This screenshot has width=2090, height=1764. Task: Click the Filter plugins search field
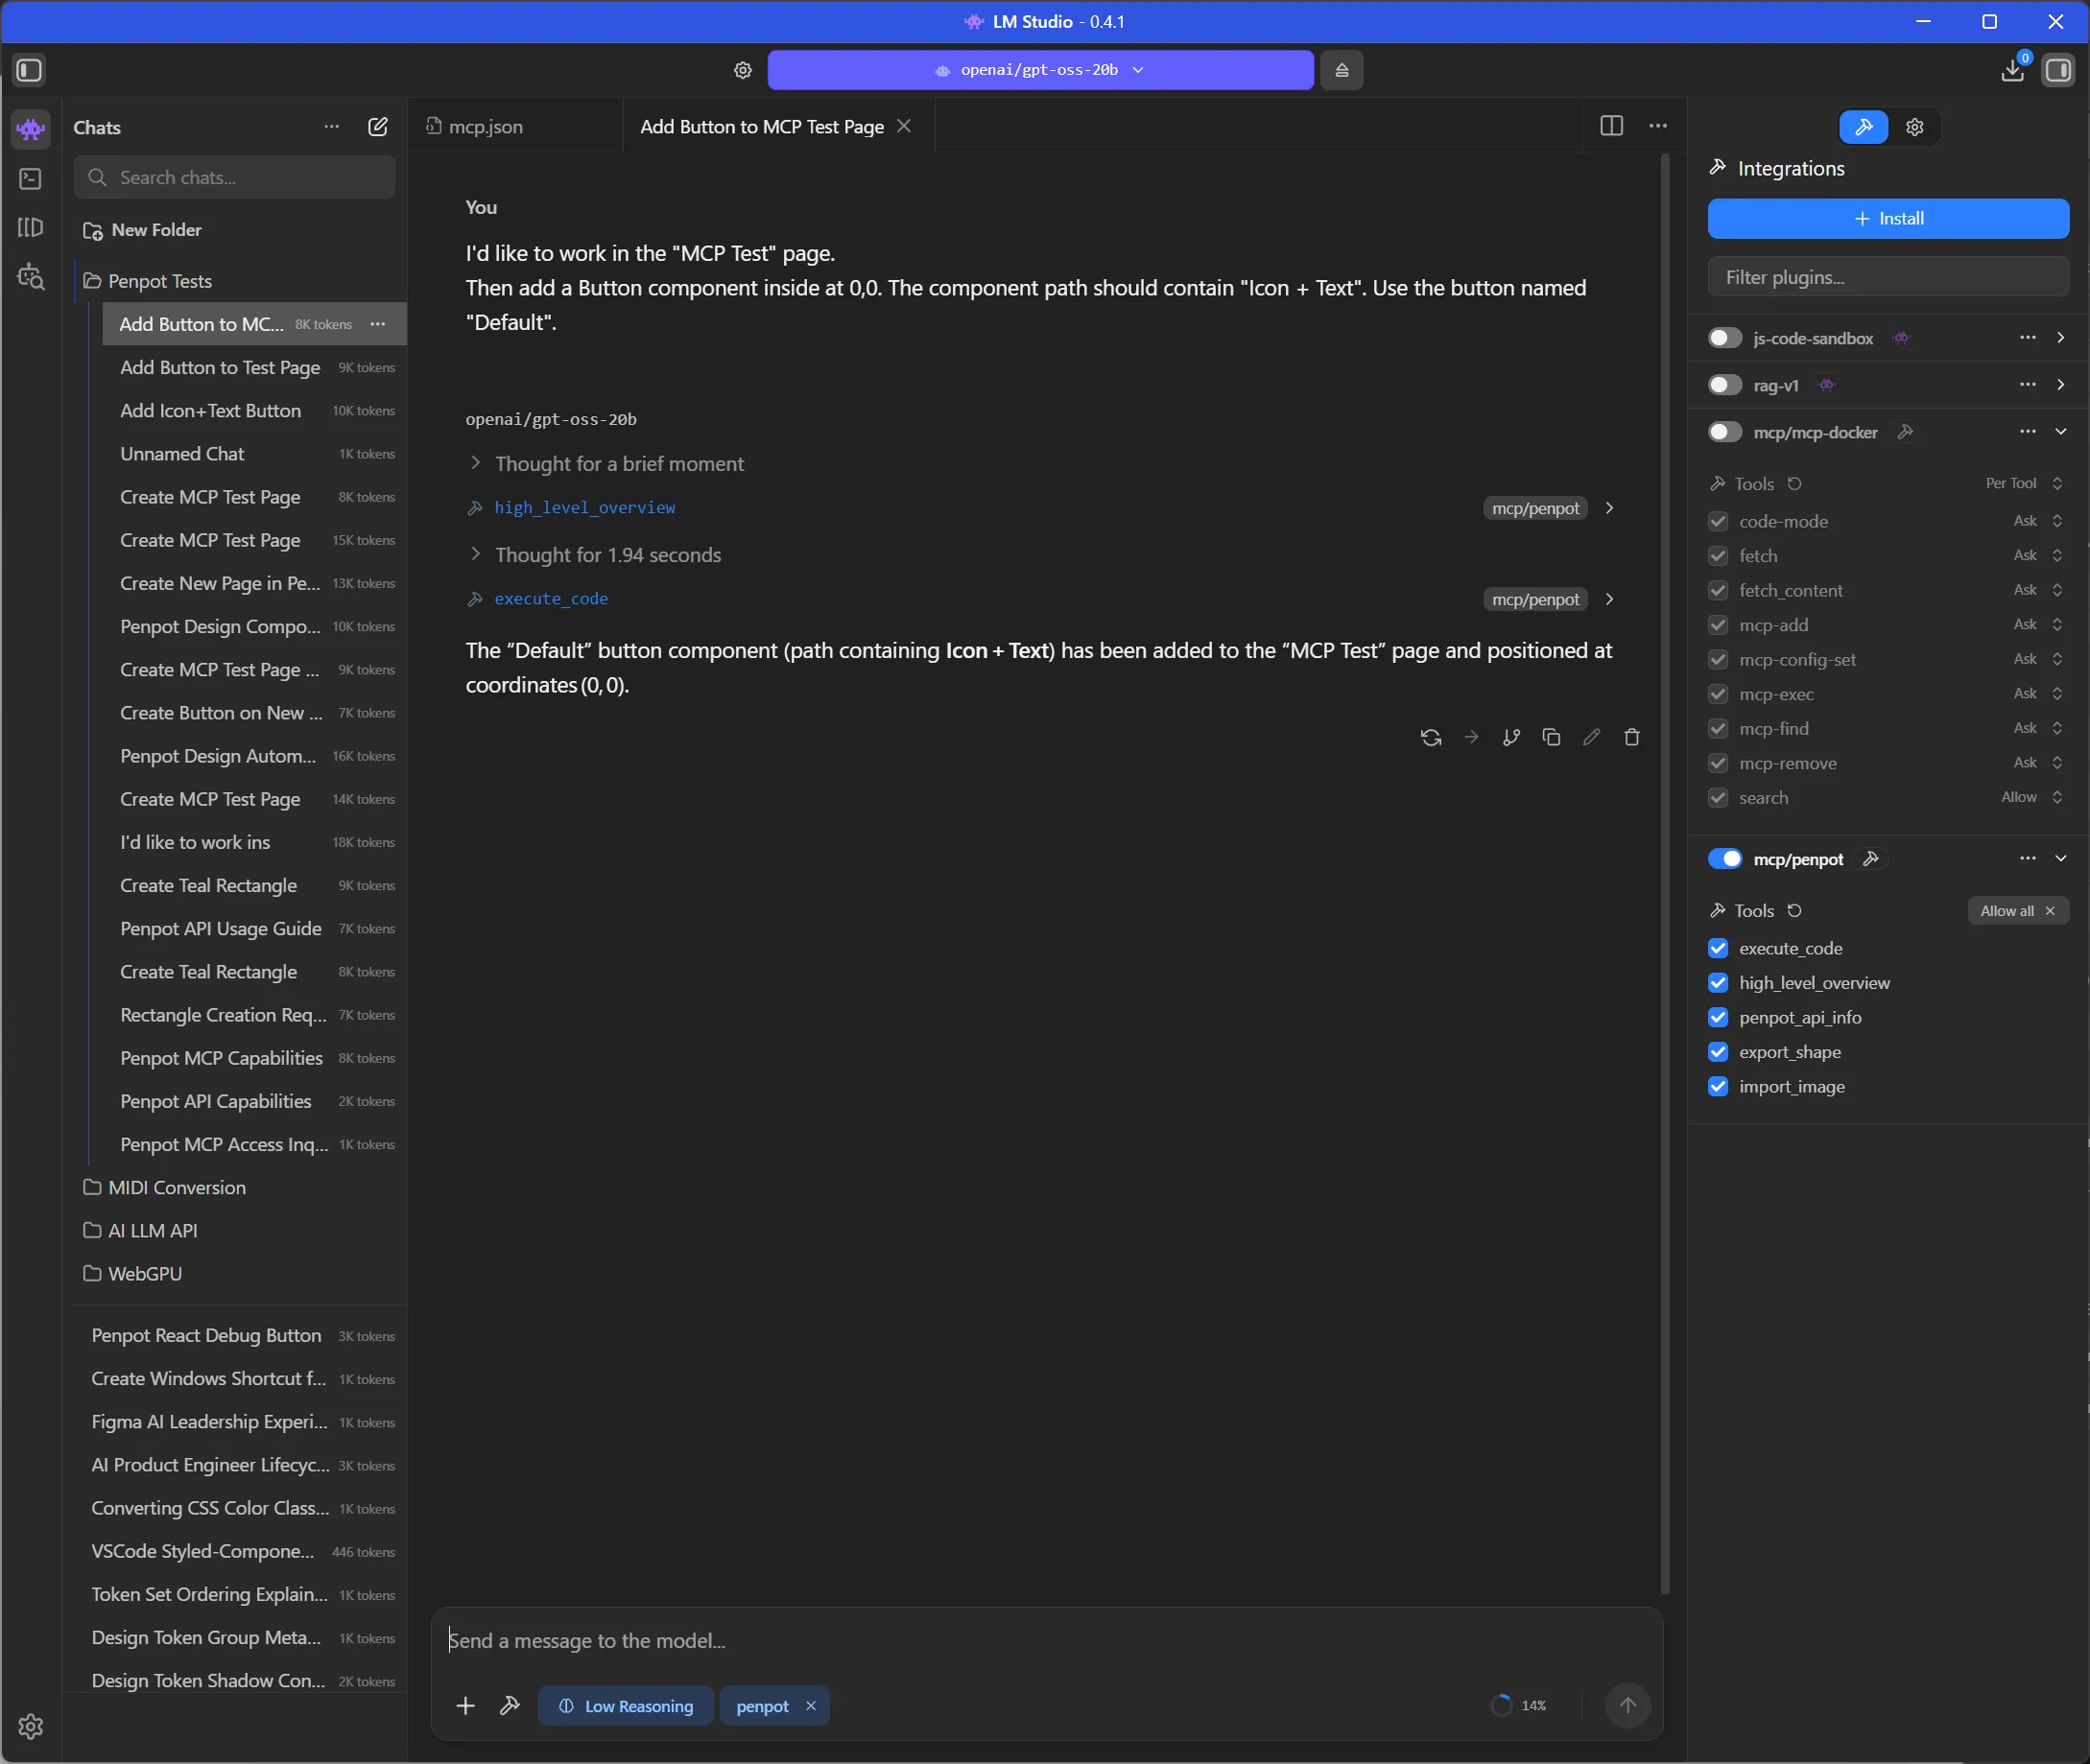[x=1887, y=277]
